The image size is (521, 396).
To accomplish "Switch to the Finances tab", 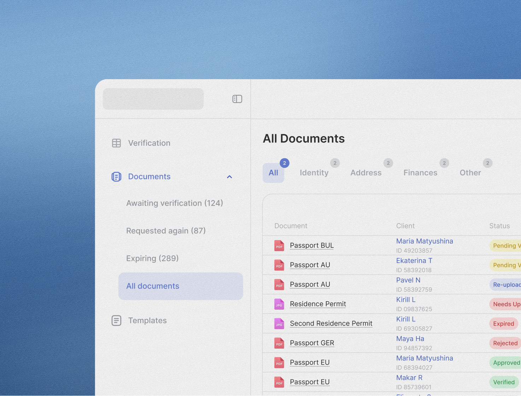I will click(420, 173).
